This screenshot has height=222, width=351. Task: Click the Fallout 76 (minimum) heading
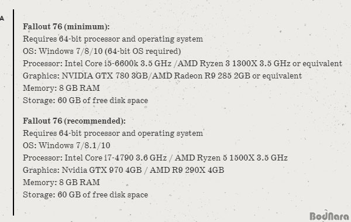click(x=66, y=27)
